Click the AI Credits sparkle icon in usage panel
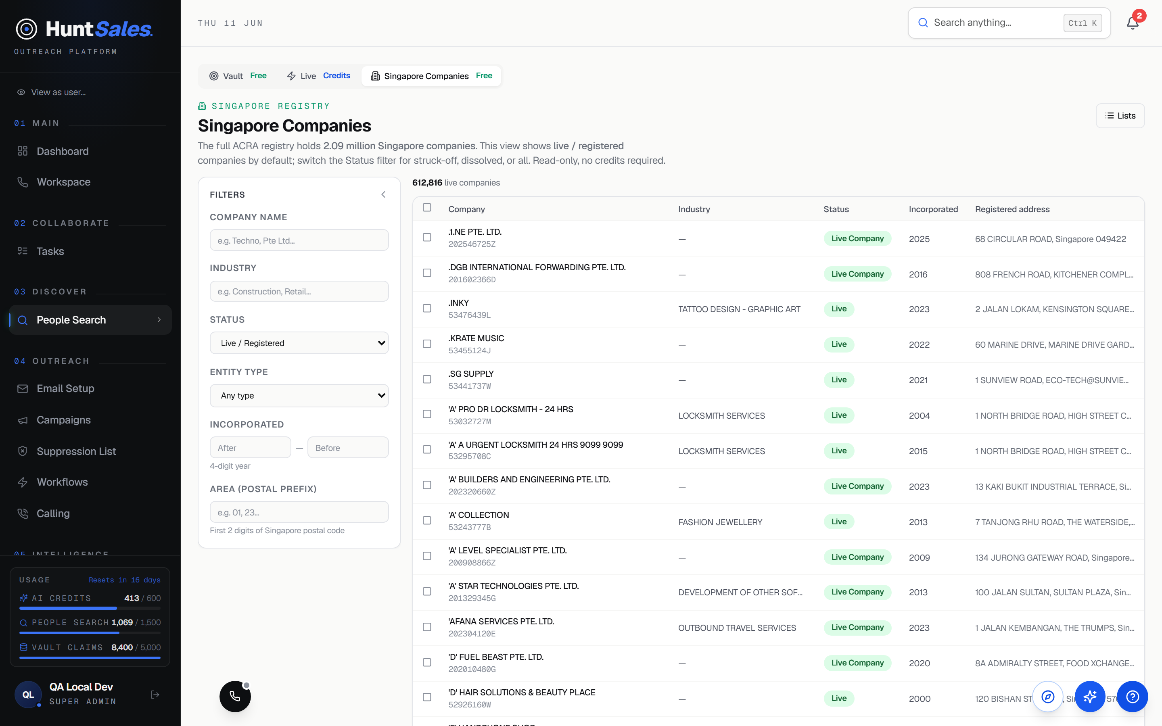Screen dimensions: 1162x726 click(23, 598)
